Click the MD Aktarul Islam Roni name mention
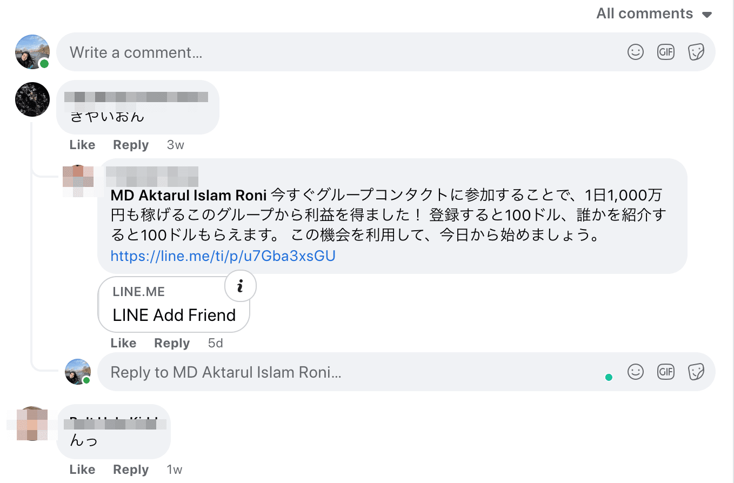Viewport: 734px width, 483px height. tap(189, 194)
